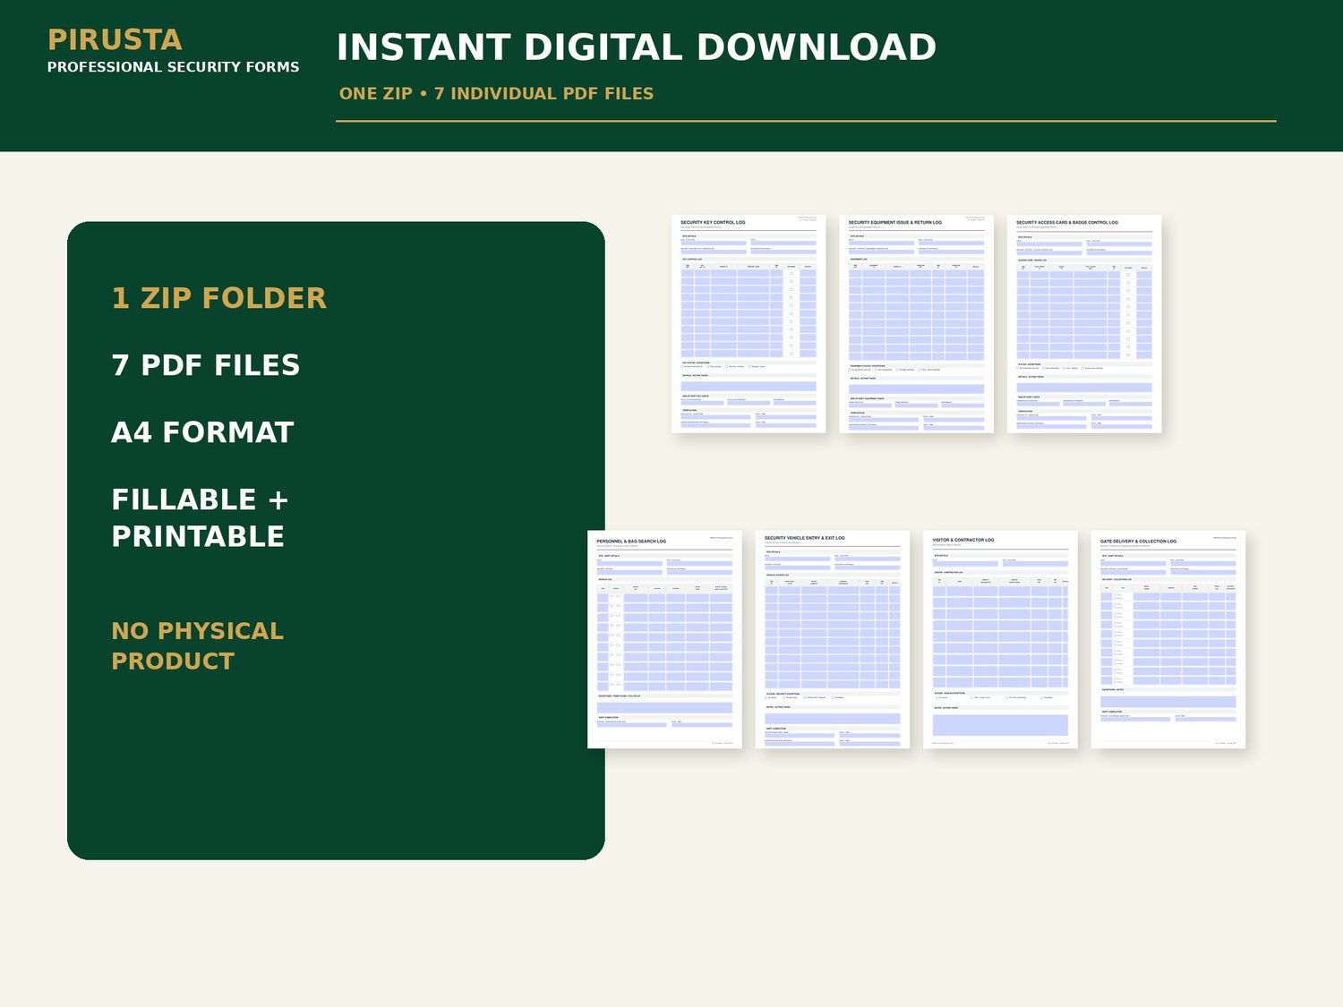Open the Security Equipment Issue & Return Log thumbnail
This screenshot has width=1343, height=1007.
[x=917, y=324]
